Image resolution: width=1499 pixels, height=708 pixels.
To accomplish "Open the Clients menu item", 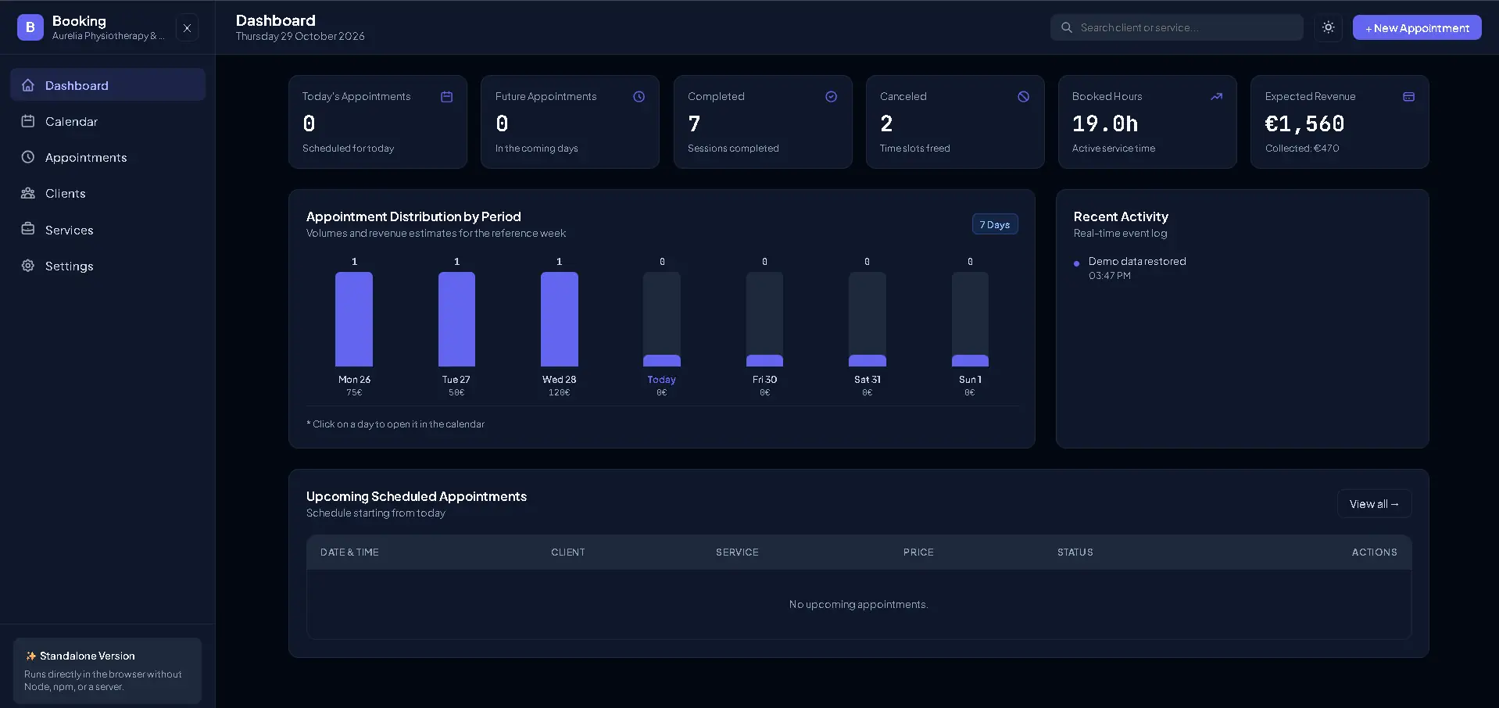I will 108,193.
